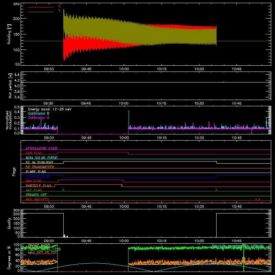
Task: Click the 09:45 tick under Quality plot
Action: point(86,241)
